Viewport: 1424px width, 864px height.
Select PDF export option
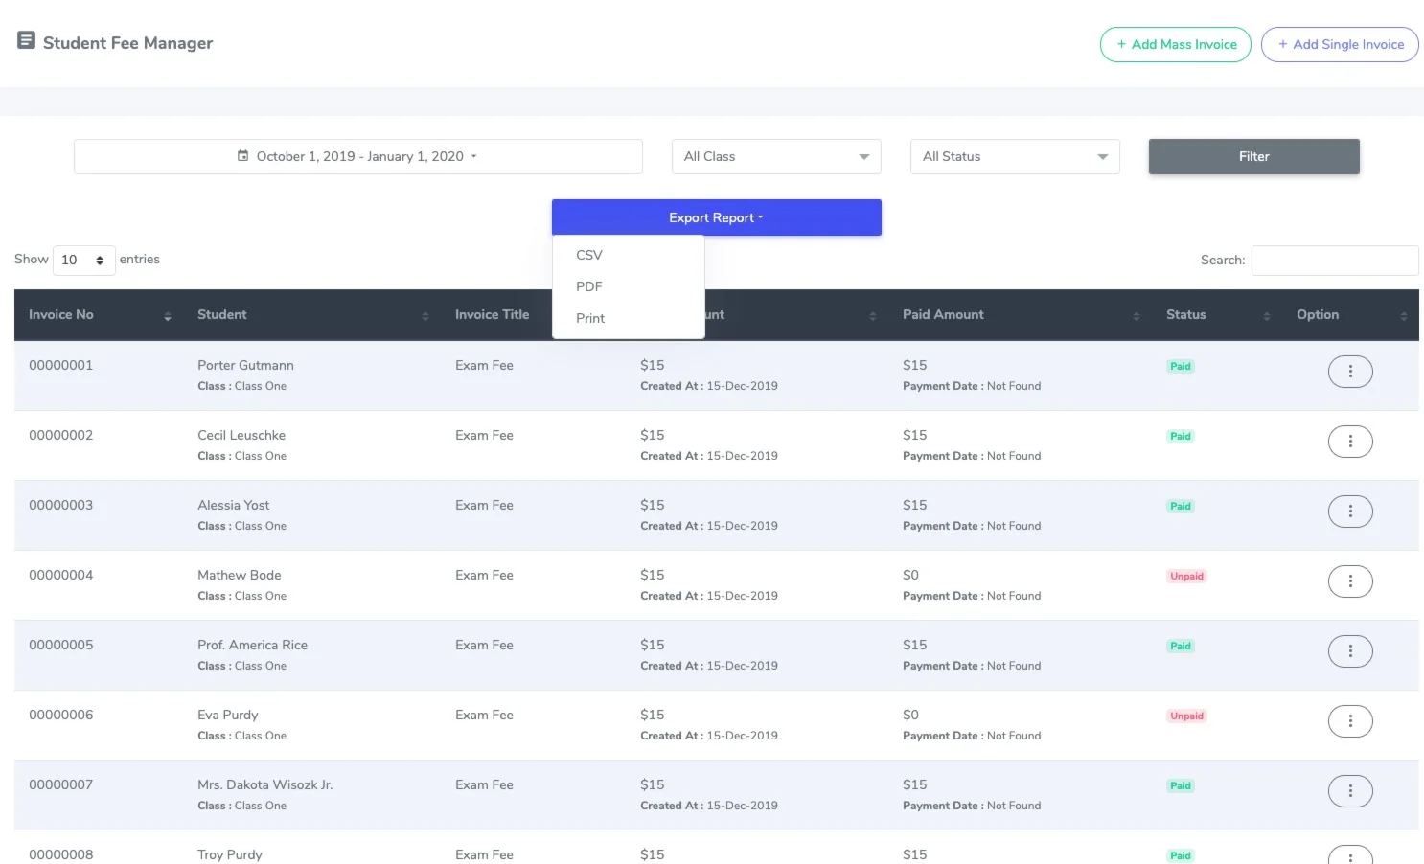[x=589, y=287]
